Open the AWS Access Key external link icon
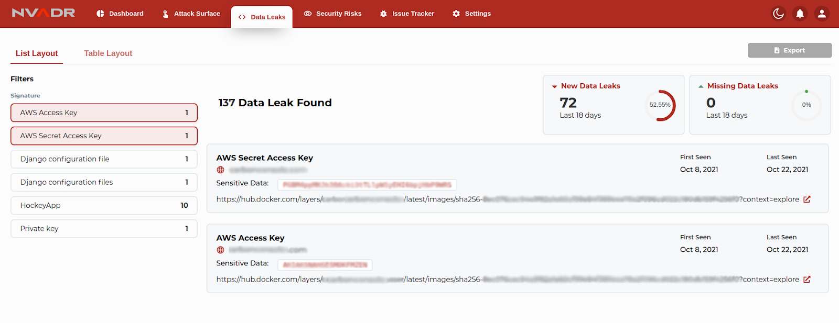Viewport: 839px width, 323px height. pyautogui.click(x=807, y=280)
